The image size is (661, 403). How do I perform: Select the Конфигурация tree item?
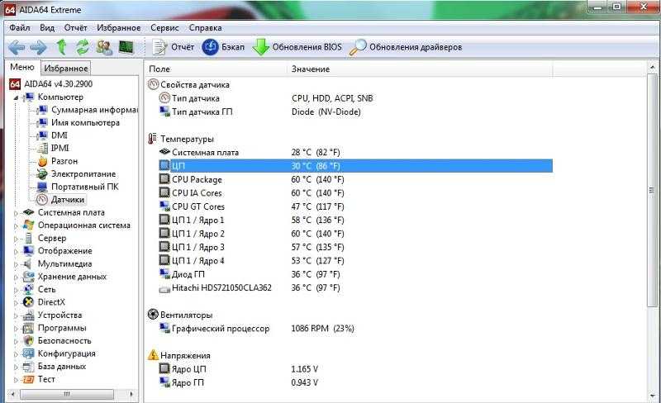pos(67,353)
